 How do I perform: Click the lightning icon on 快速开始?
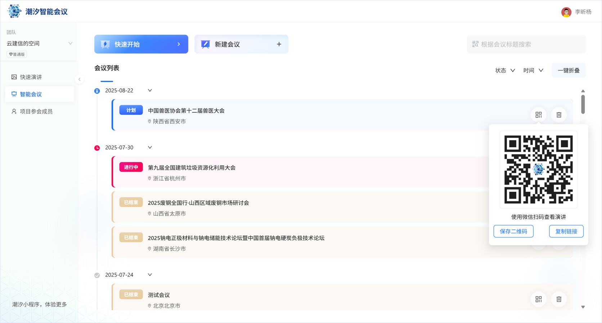coord(105,44)
